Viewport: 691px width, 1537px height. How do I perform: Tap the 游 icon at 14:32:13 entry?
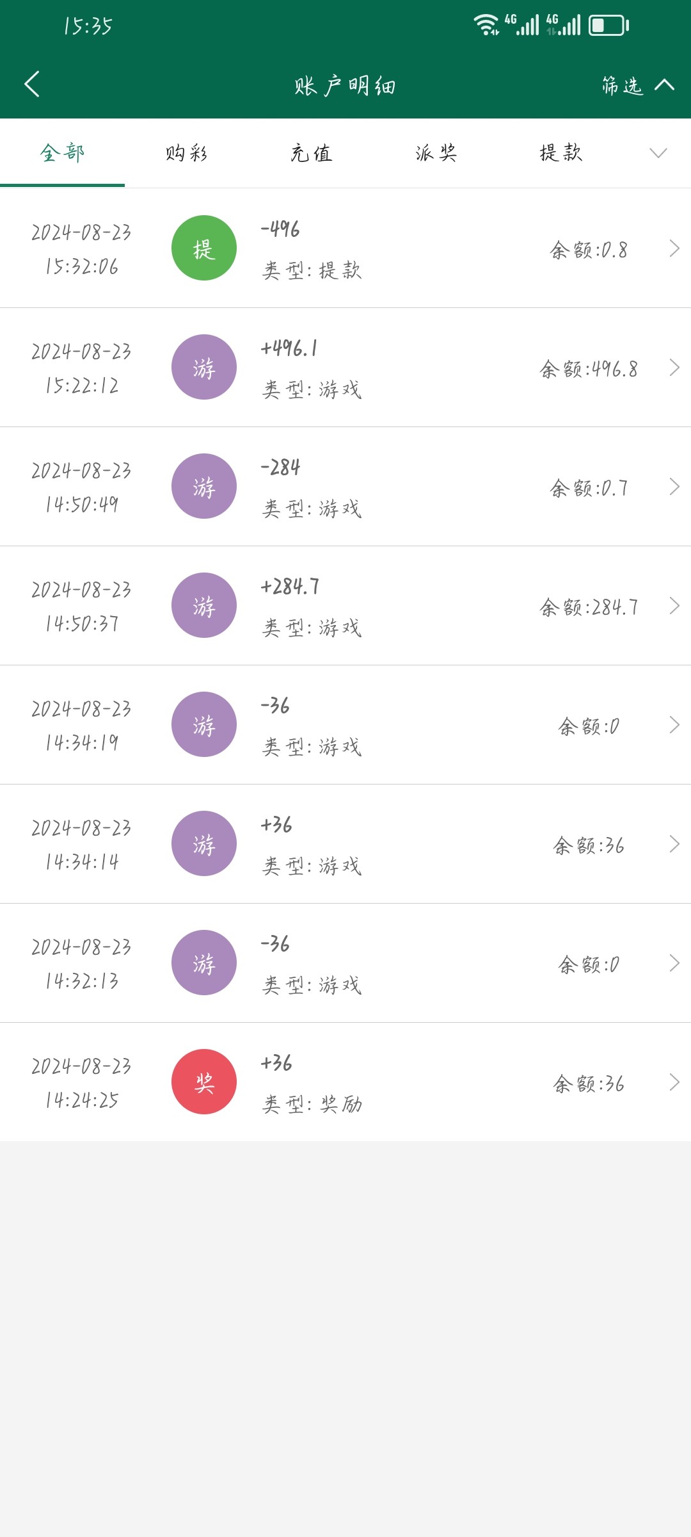[x=204, y=963]
